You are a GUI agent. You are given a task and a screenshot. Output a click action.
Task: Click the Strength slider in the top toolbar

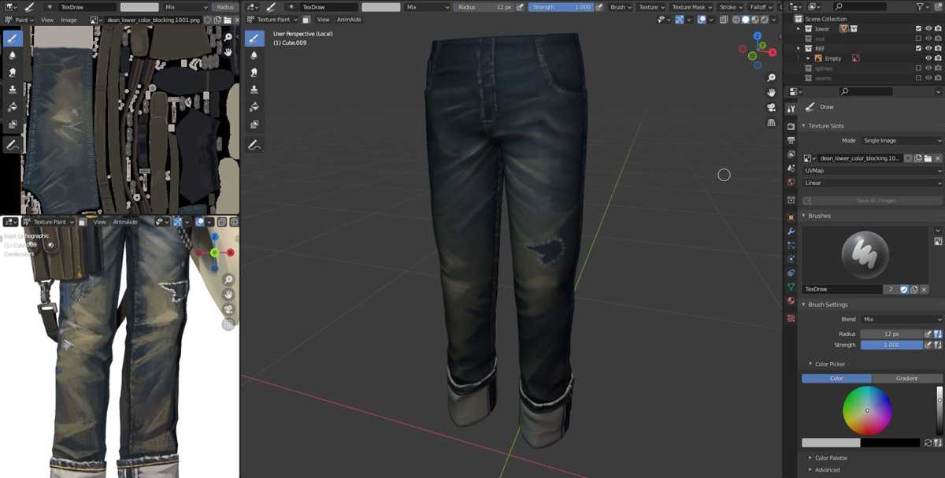tap(561, 7)
